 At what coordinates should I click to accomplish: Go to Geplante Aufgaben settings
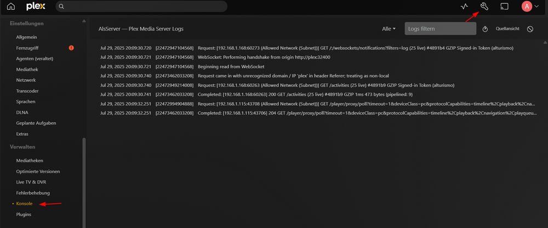tap(36, 123)
